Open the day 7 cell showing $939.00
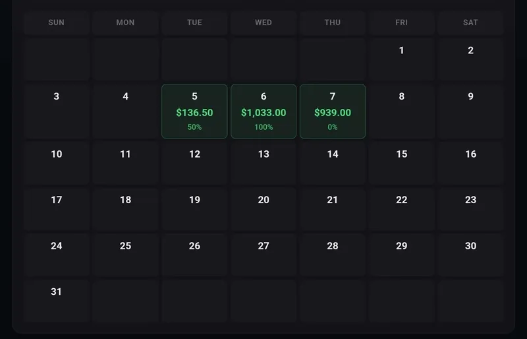527x339 pixels. click(x=333, y=111)
